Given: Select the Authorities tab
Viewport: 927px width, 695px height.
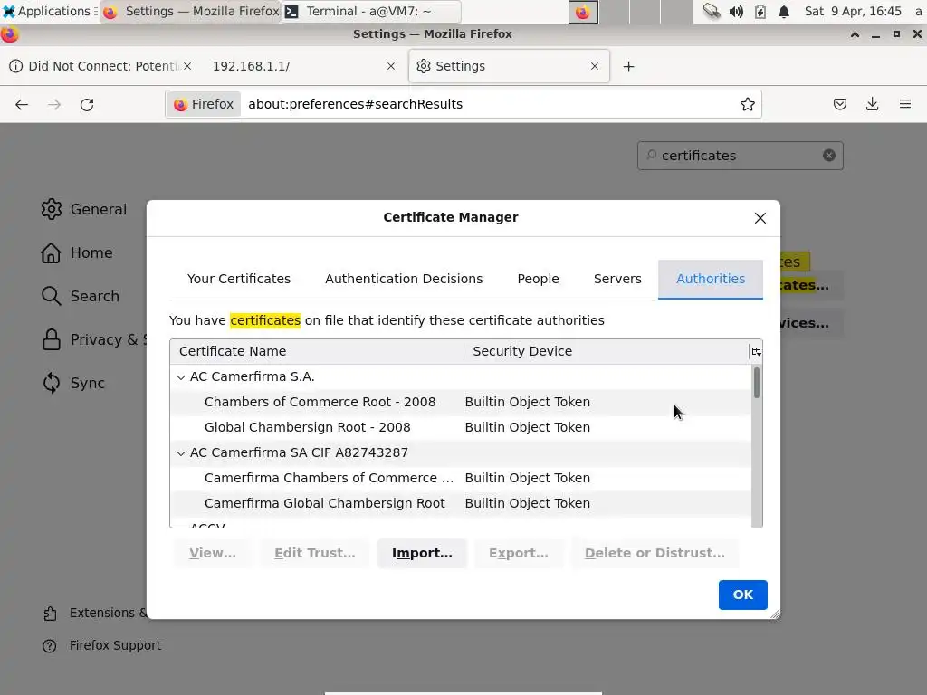Looking at the screenshot, I should click(710, 279).
